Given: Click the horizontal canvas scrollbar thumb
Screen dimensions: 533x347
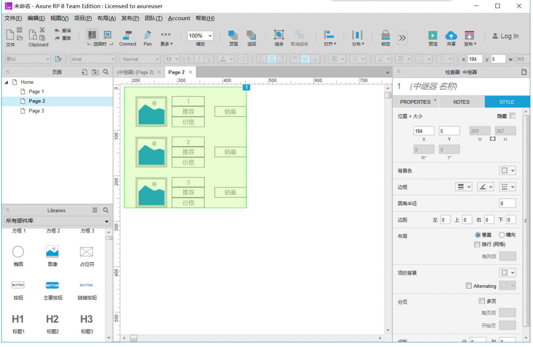Looking at the screenshot, I should point(133,338).
